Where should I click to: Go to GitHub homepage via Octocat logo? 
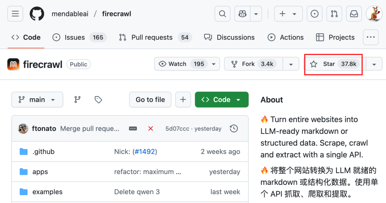coord(37,14)
